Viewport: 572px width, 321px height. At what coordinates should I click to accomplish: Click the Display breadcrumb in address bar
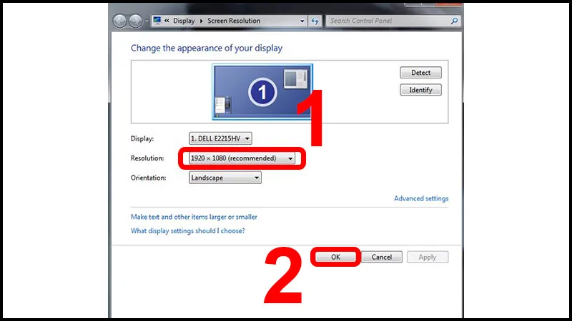pyautogui.click(x=184, y=21)
